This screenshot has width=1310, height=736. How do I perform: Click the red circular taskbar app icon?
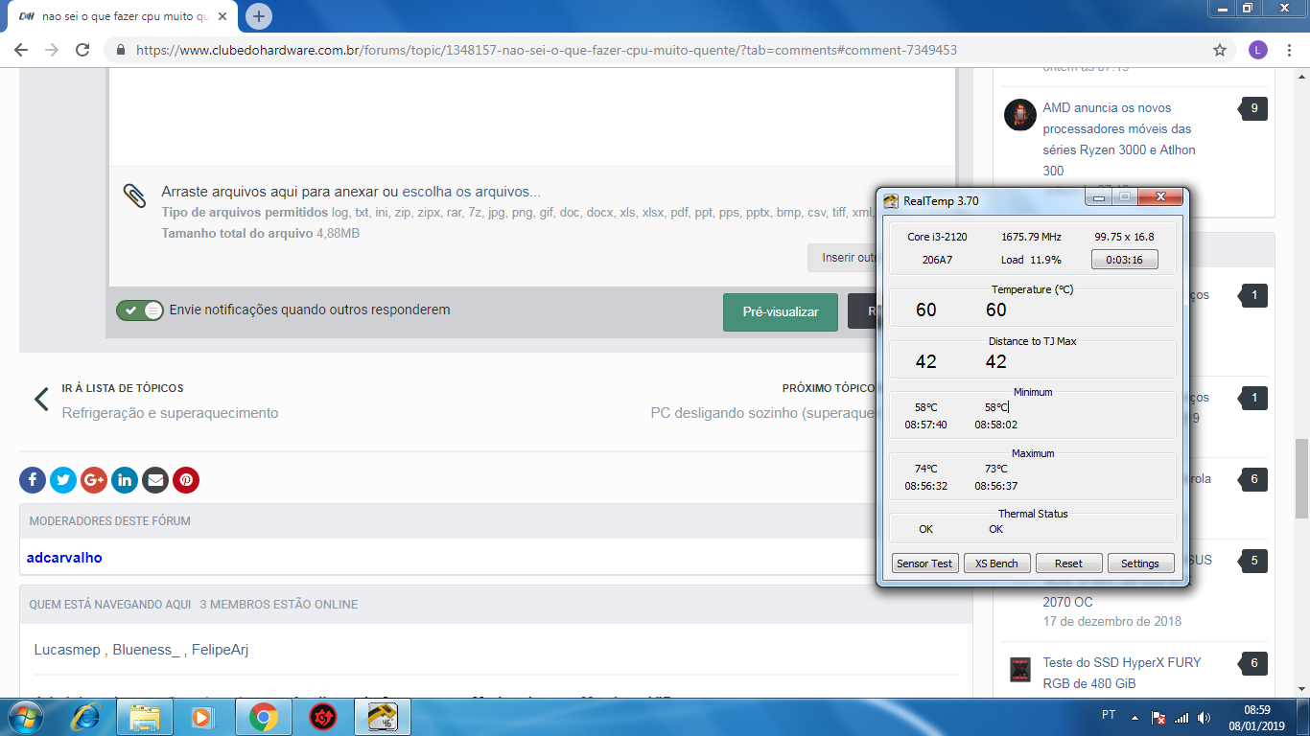coord(323,716)
